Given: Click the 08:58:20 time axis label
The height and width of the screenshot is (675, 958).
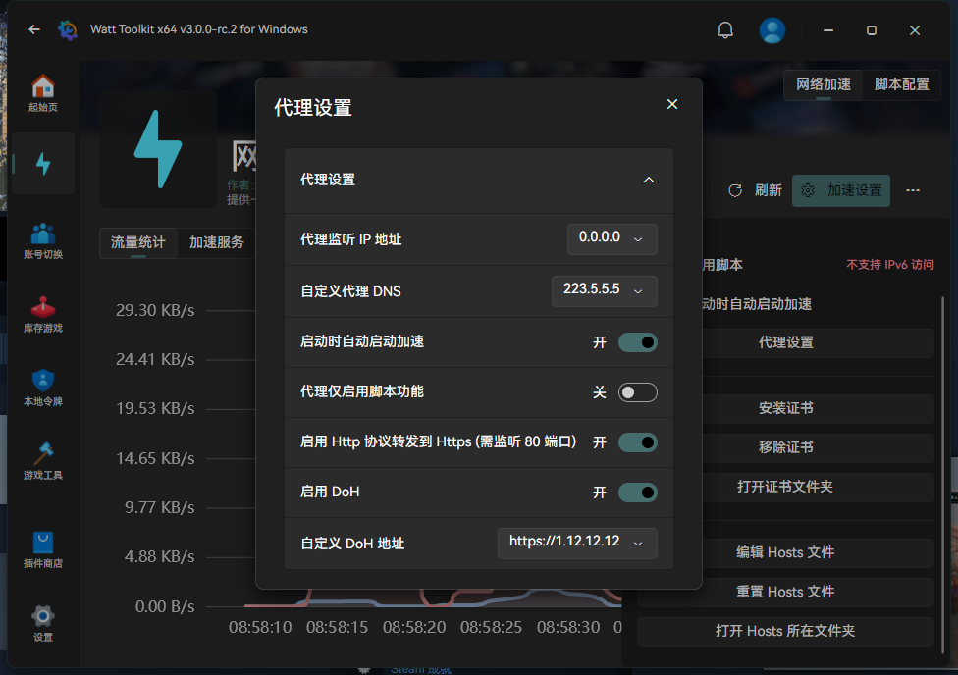Looking at the screenshot, I should 414,627.
